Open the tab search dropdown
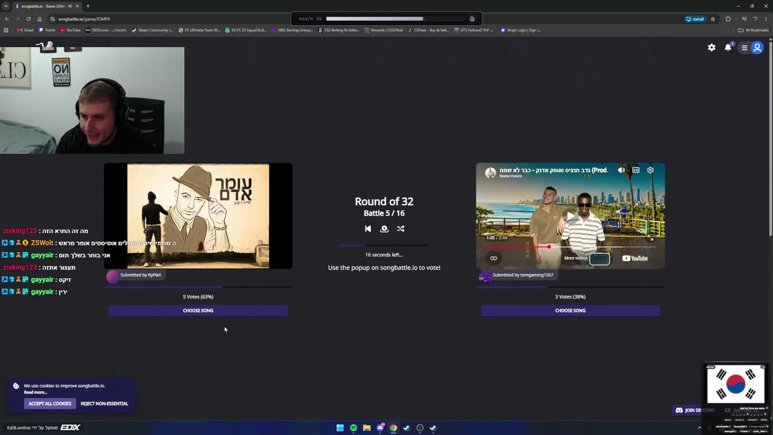 click(x=5, y=6)
